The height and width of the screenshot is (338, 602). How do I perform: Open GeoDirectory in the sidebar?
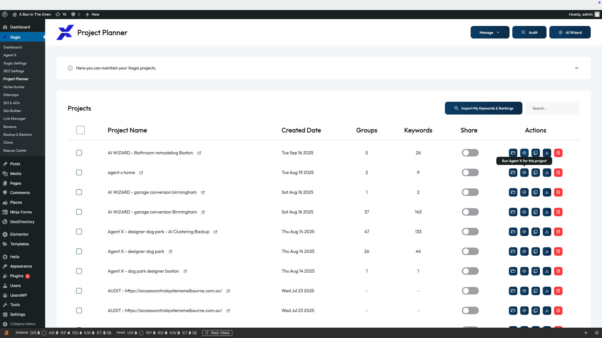pyautogui.click(x=23, y=222)
